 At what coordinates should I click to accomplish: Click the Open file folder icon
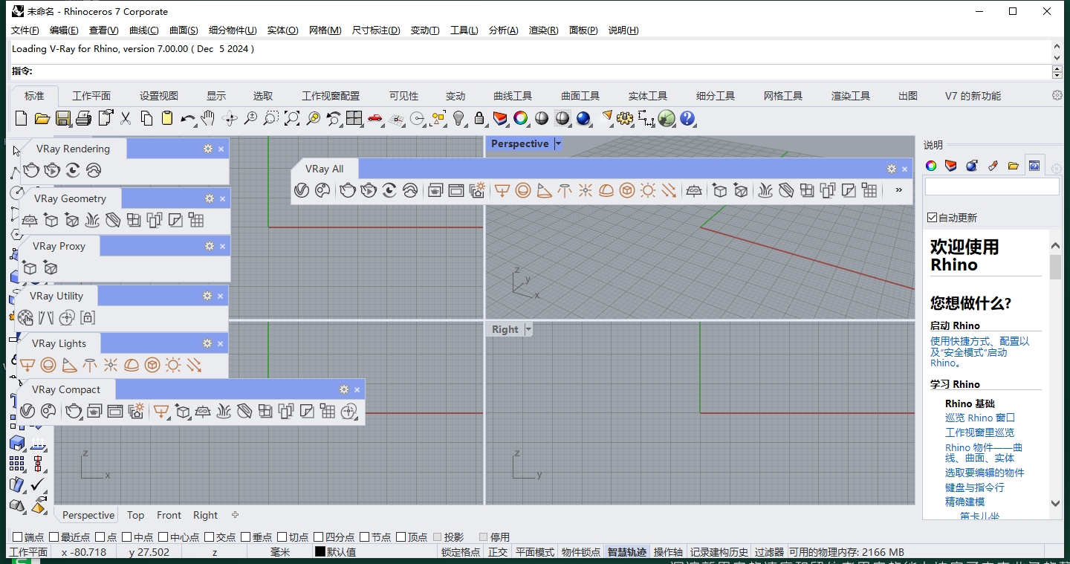click(42, 118)
